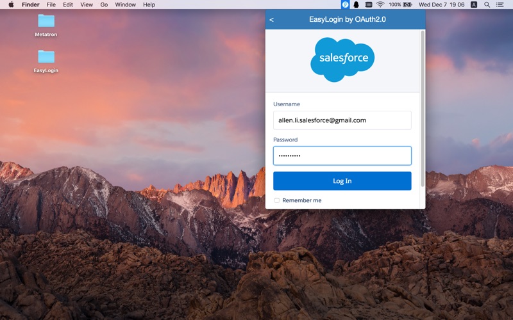Open the Apple menu
The image size is (513, 320).
pyautogui.click(x=11, y=4)
